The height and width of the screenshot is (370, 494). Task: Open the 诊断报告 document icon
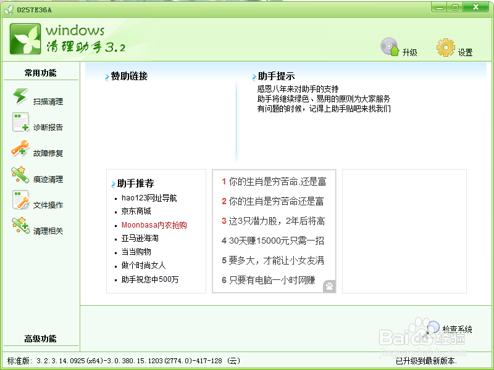click(x=20, y=122)
